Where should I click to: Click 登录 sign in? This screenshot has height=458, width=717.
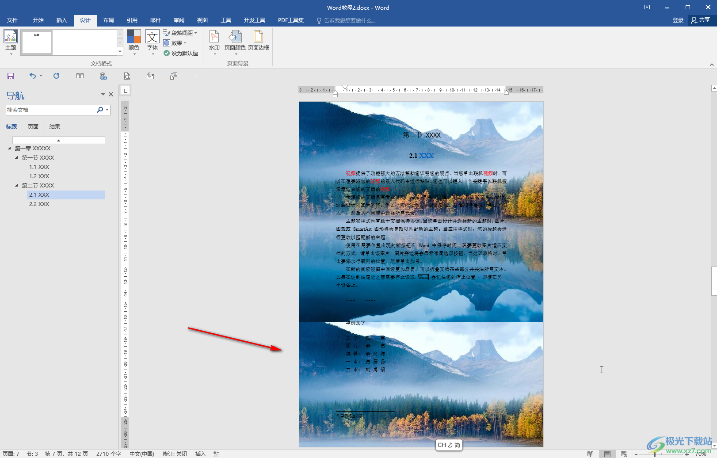tap(678, 20)
